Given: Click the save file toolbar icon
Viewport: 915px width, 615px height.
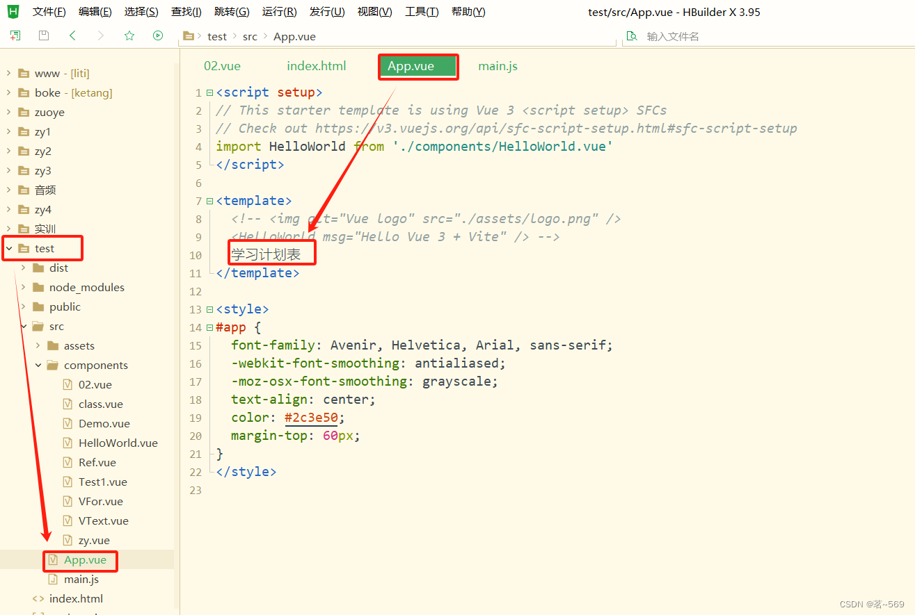Looking at the screenshot, I should (x=44, y=35).
